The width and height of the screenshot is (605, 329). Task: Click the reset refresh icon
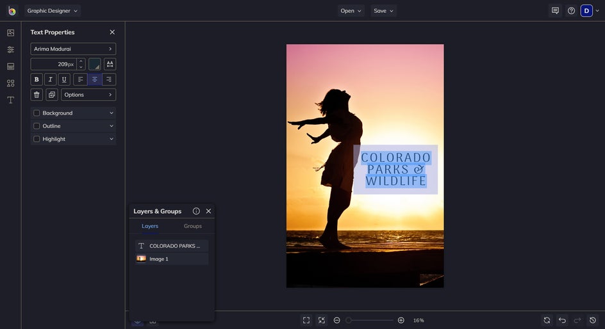pos(547,320)
